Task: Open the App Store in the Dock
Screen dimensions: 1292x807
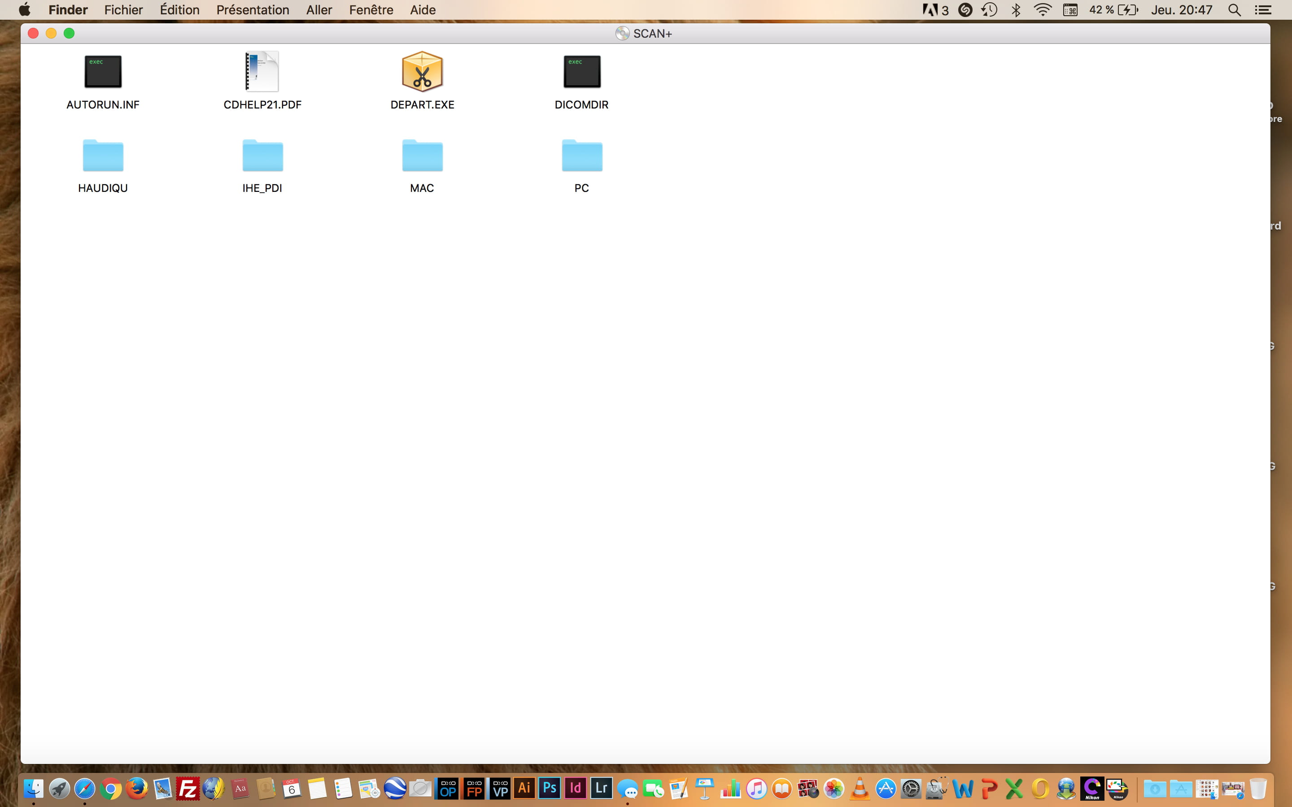Action: [x=886, y=788]
